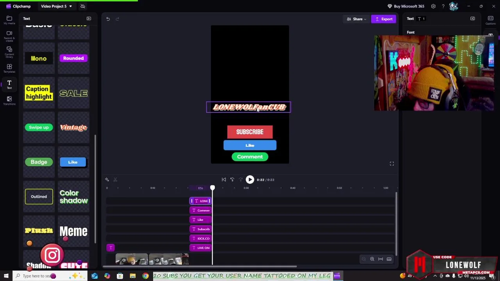
Task: Enter fullscreen preview mode
Action: click(392, 164)
